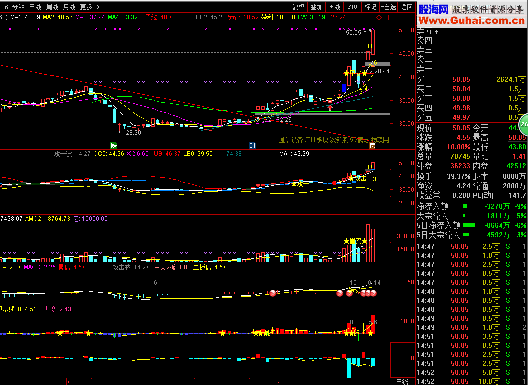Click the 8 month marker on the time axis
Image resolution: width=528 pixels, height=385 pixels.
pyautogui.click(x=169, y=382)
